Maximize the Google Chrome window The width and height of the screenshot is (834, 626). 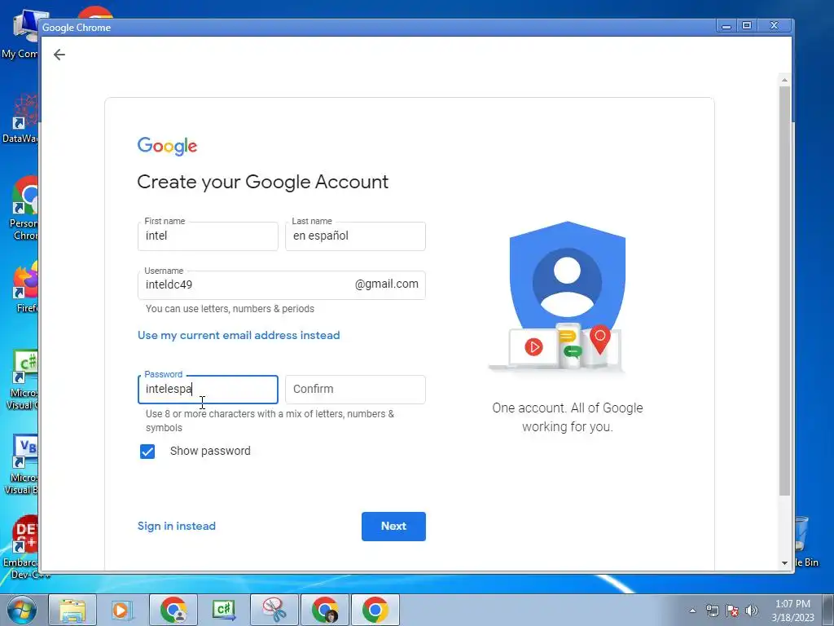(747, 25)
